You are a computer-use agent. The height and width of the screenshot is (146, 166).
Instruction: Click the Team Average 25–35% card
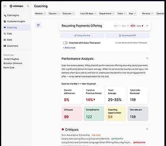tap(116, 95)
